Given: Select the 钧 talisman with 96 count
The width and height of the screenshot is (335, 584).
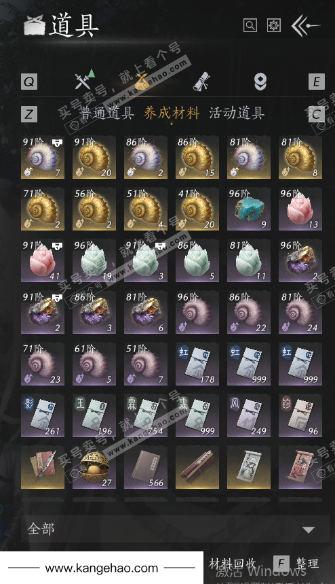Looking at the screenshot, I should (300, 415).
